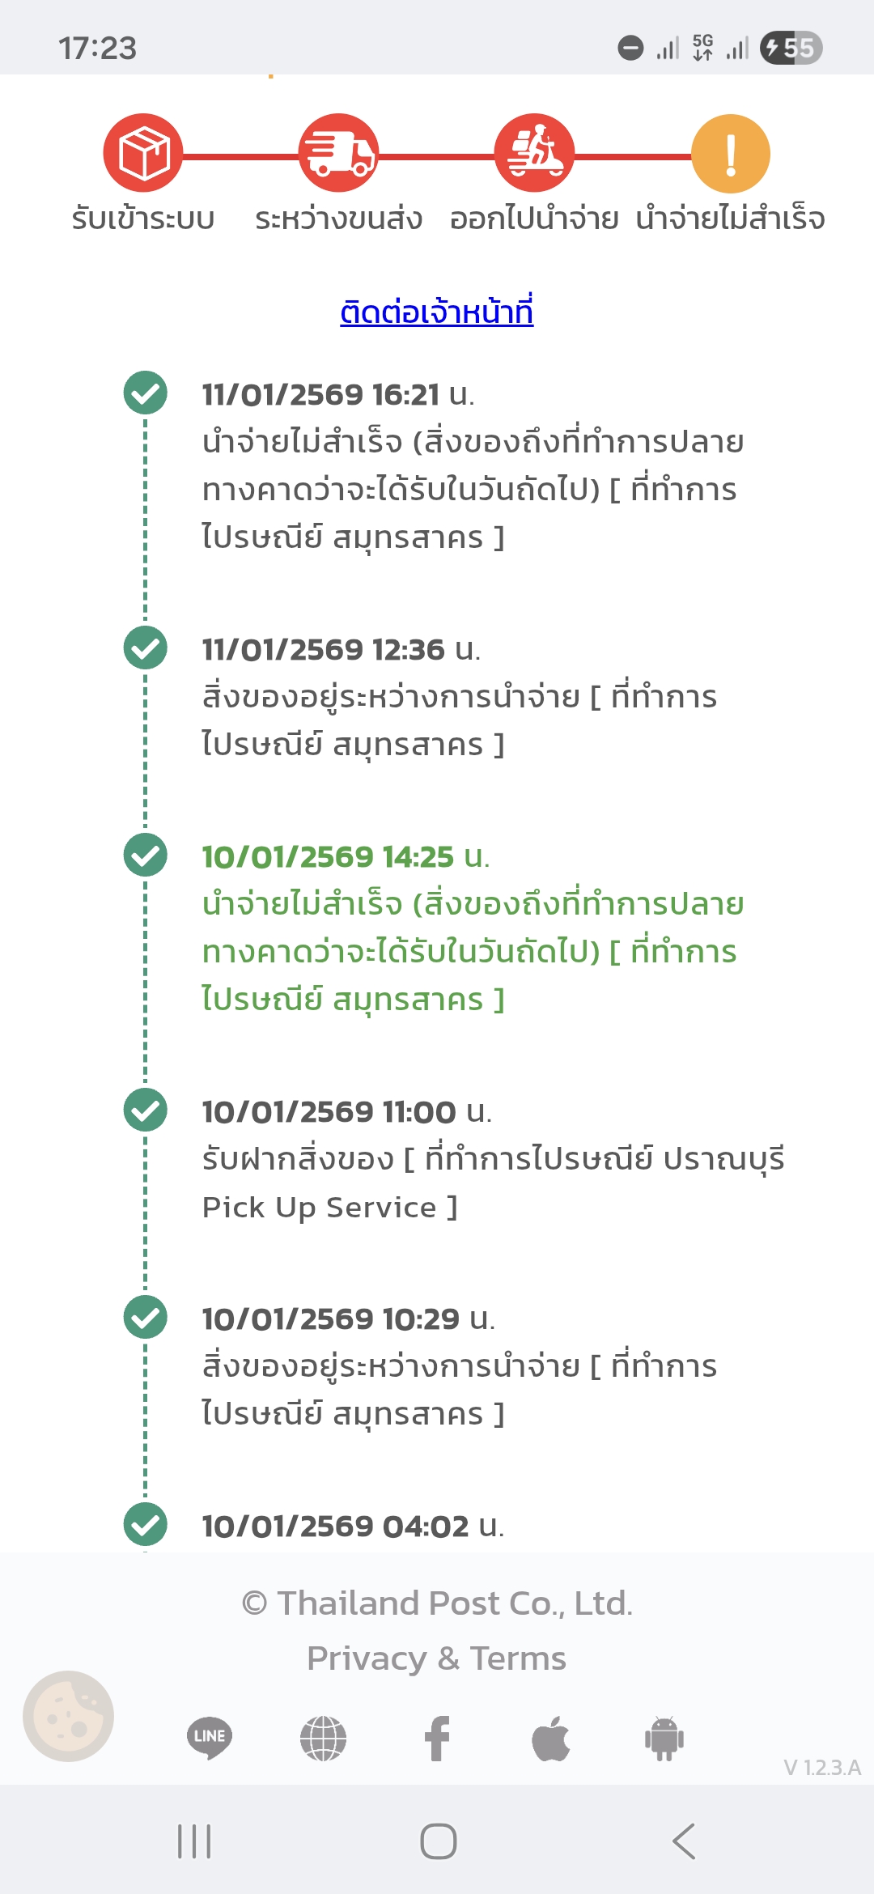Tap the checkmark beside highlighted 10/01/2569 14:25

pos(146,856)
